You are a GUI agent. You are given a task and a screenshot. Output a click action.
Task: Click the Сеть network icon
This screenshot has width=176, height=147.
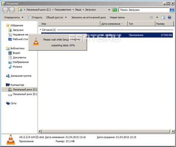click(8, 103)
